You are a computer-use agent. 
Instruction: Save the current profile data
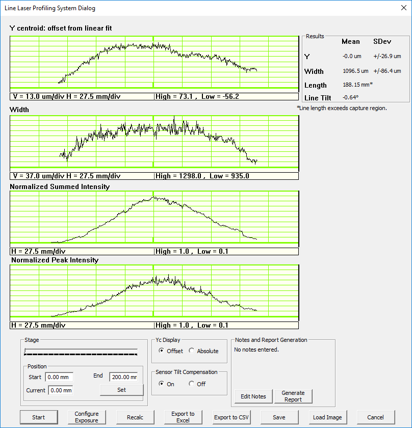(x=279, y=417)
